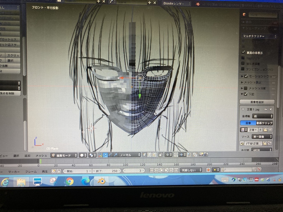Open the ノーマル orientation dropdown
Viewport: 283px width, 212px height.
130,155
